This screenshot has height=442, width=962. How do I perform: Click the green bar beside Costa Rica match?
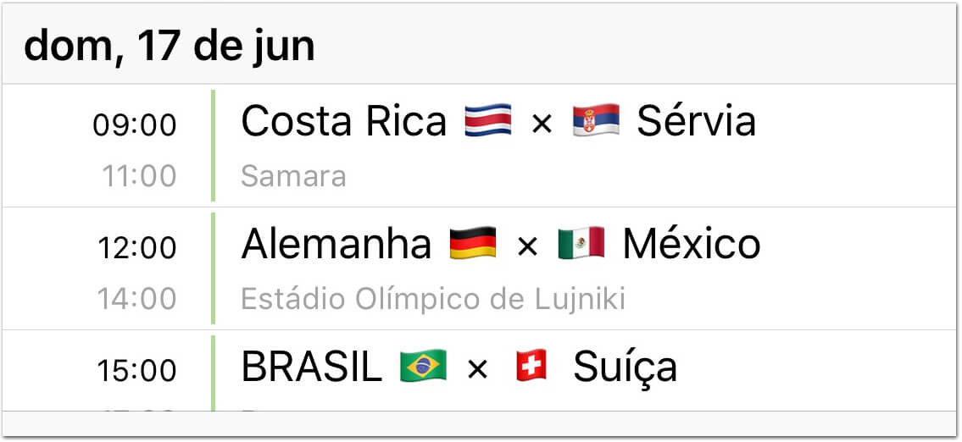point(213,146)
